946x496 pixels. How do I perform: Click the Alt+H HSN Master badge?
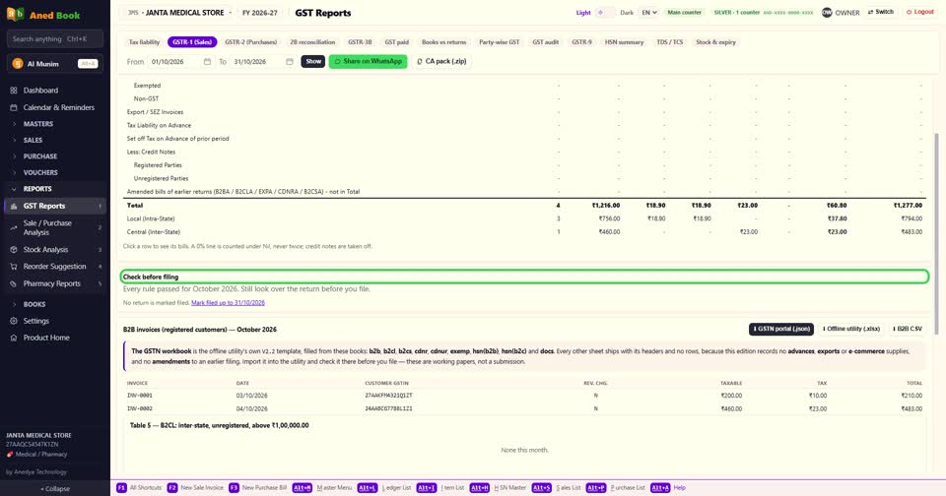(479, 487)
